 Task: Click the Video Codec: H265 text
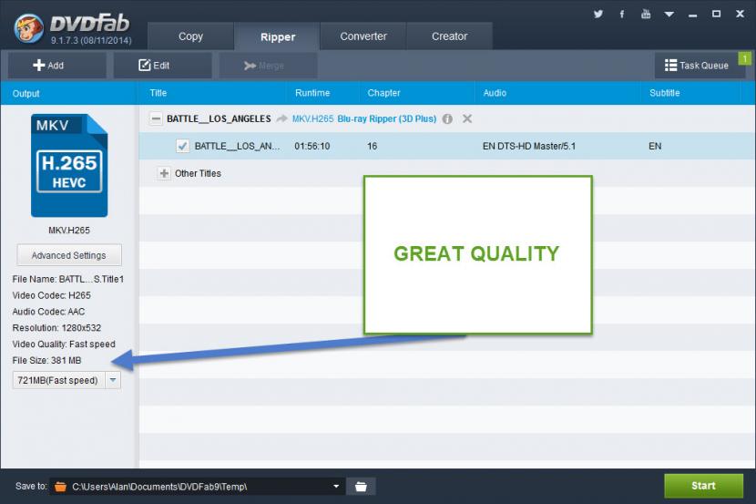point(52,295)
